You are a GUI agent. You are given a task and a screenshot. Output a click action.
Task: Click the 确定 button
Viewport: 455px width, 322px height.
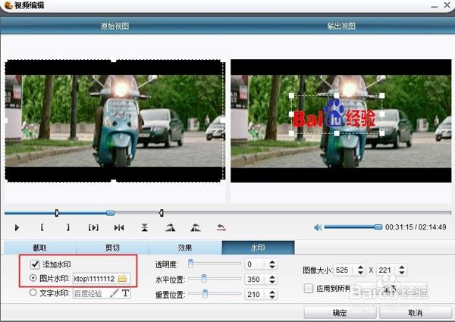click(x=340, y=313)
